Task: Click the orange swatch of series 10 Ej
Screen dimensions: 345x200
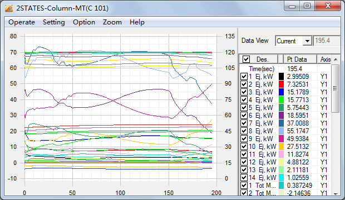Action: (x=281, y=146)
